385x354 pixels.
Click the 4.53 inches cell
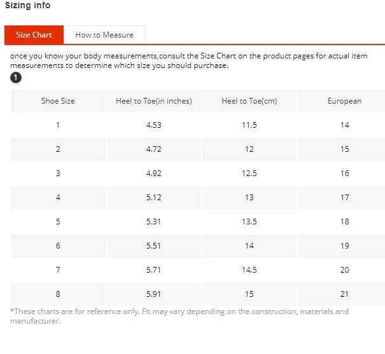(x=154, y=125)
